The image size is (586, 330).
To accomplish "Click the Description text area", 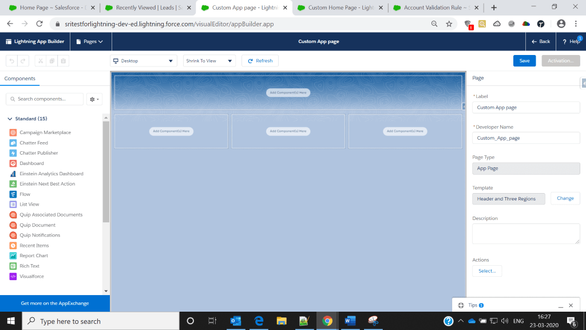I will 525,234.
